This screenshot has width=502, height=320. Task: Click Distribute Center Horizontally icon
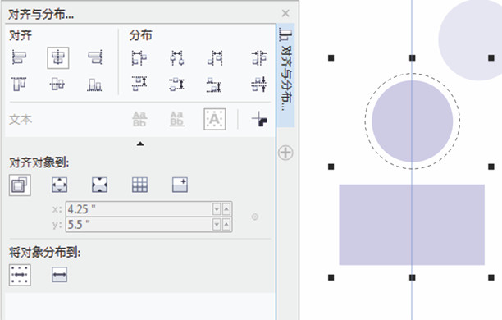pos(177,58)
